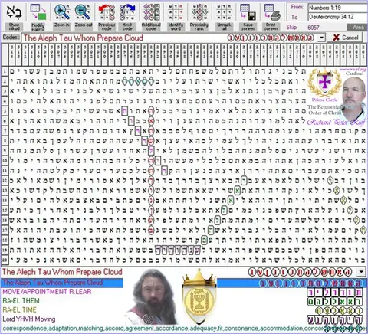
Task: Open the Proximity rank tool
Action: 199,12
